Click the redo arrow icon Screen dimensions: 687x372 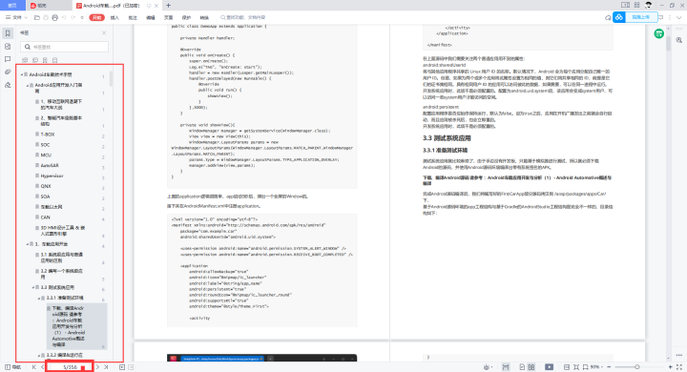(73, 17)
